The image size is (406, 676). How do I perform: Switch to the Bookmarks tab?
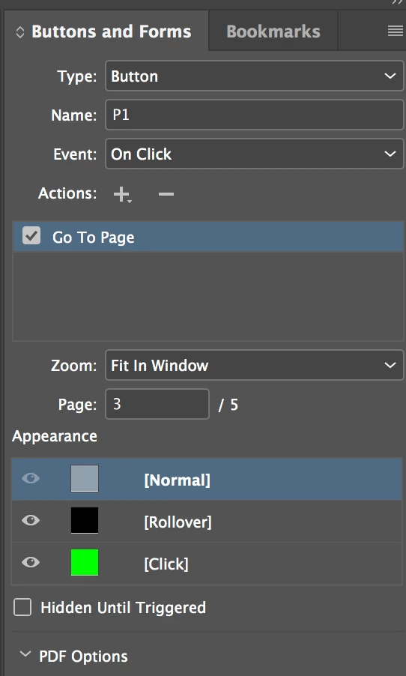273,31
